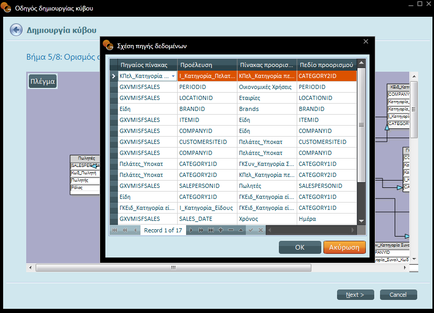Select row header of BRANDID row
Viewport: 434px width, 313px height.
click(114, 109)
